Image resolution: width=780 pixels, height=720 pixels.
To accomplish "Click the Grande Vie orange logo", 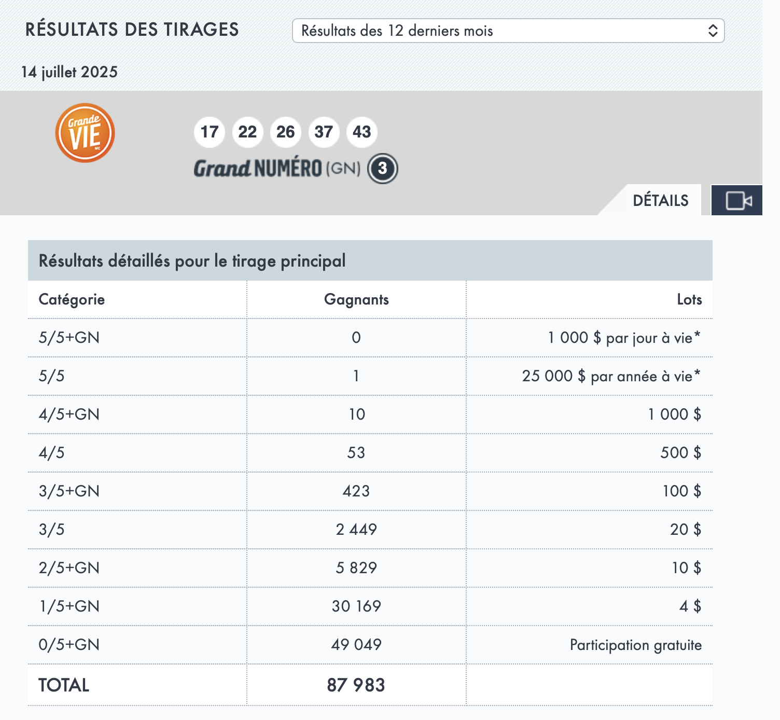I will (x=85, y=133).
